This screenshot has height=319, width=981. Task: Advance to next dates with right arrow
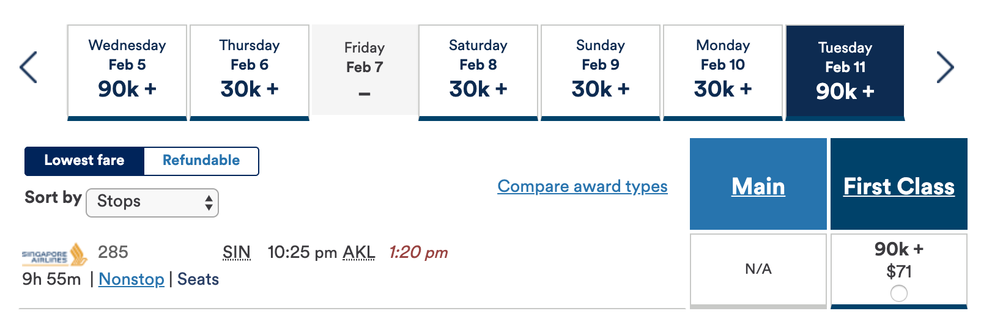[x=945, y=67]
